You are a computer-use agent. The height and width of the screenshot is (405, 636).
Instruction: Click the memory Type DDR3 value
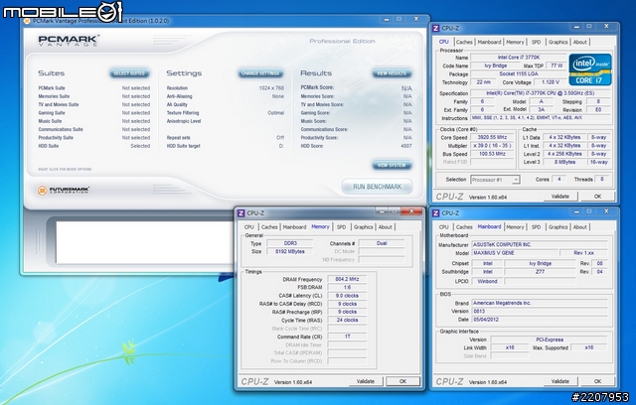click(x=289, y=243)
